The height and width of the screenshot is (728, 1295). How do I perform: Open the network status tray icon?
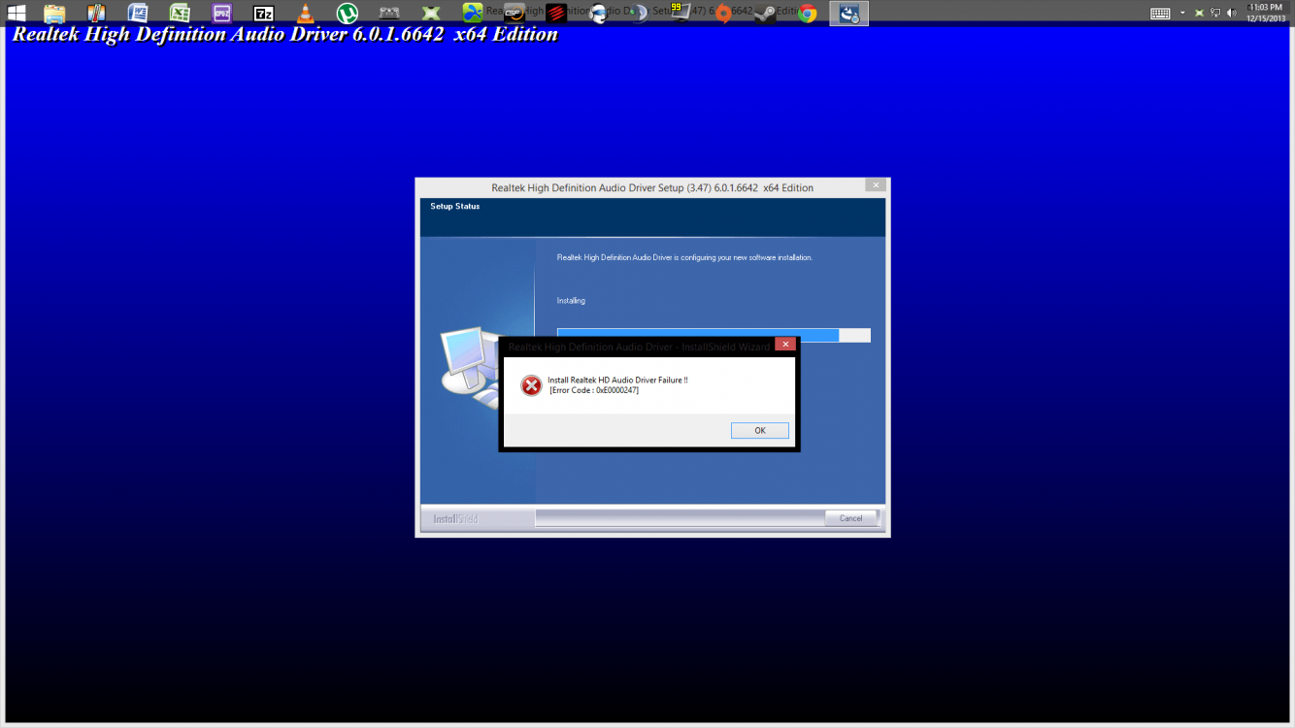tap(1215, 13)
